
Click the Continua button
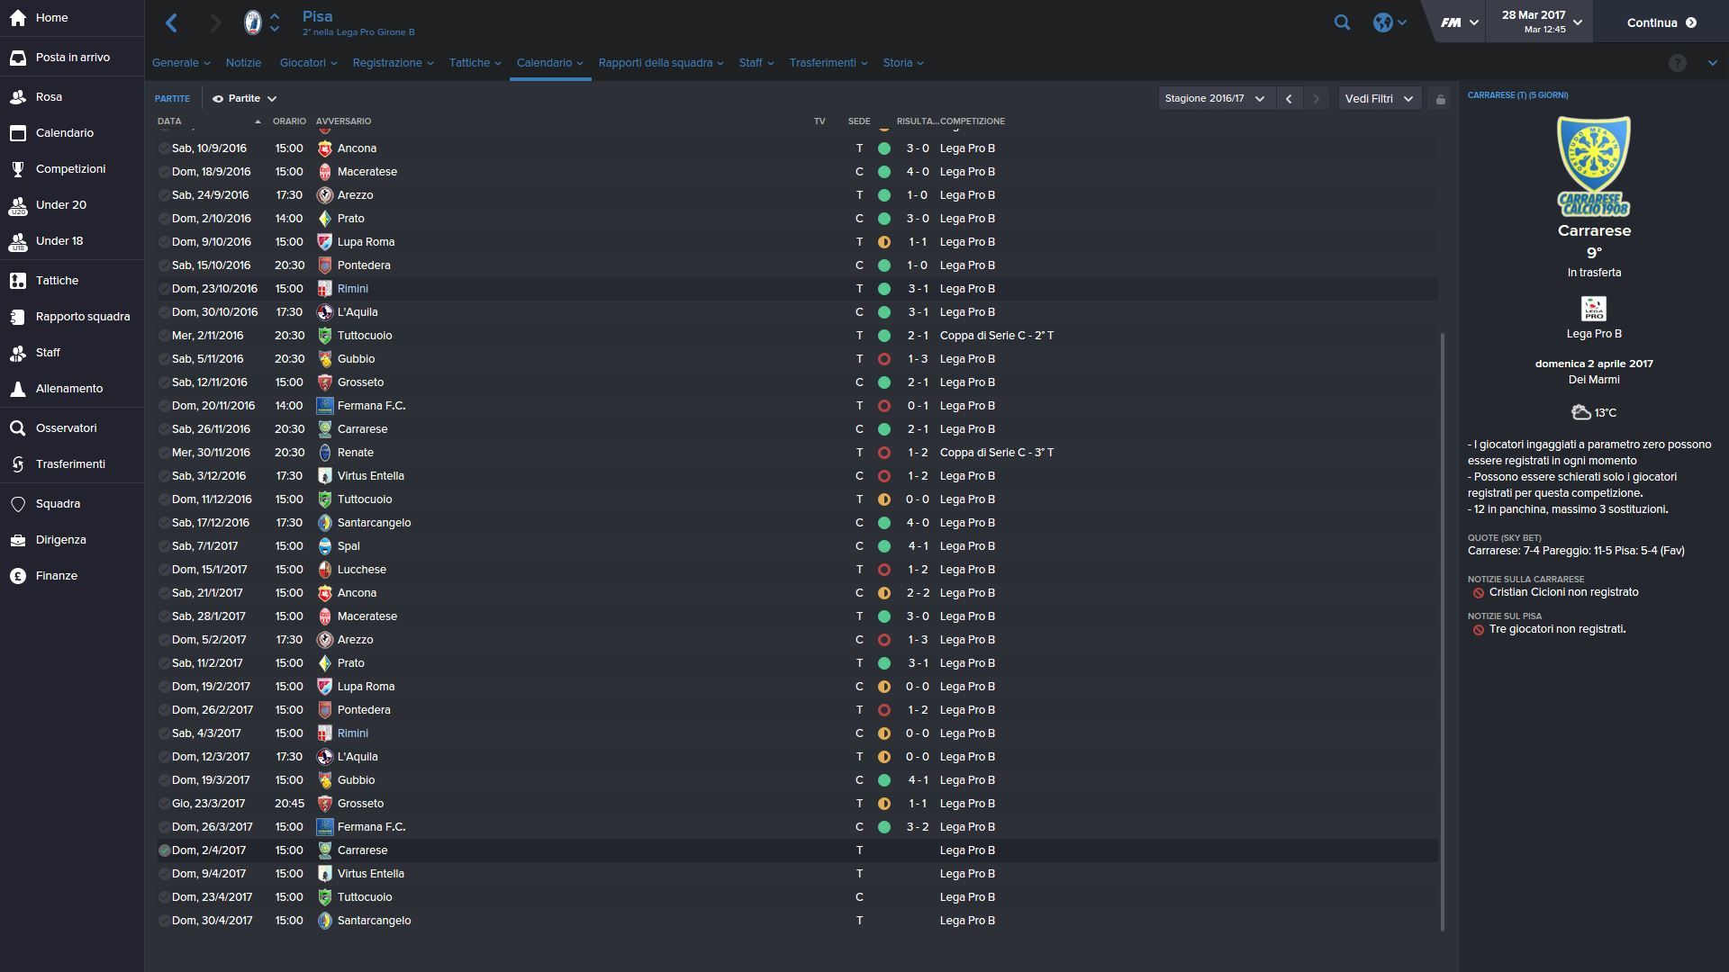click(x=1661, y=22)
